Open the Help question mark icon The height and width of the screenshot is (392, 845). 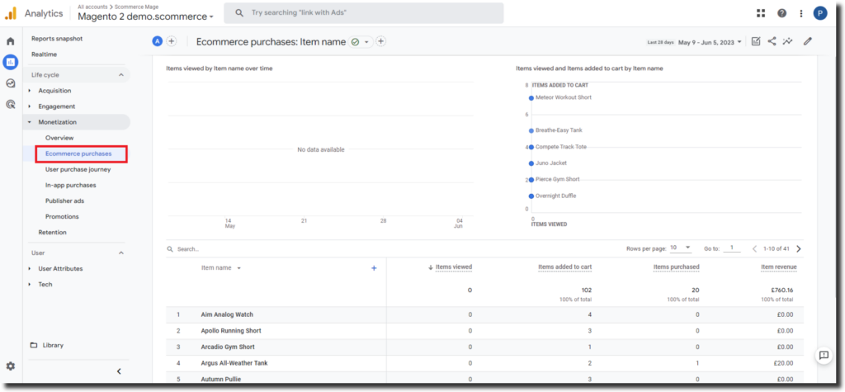(781, 13)
